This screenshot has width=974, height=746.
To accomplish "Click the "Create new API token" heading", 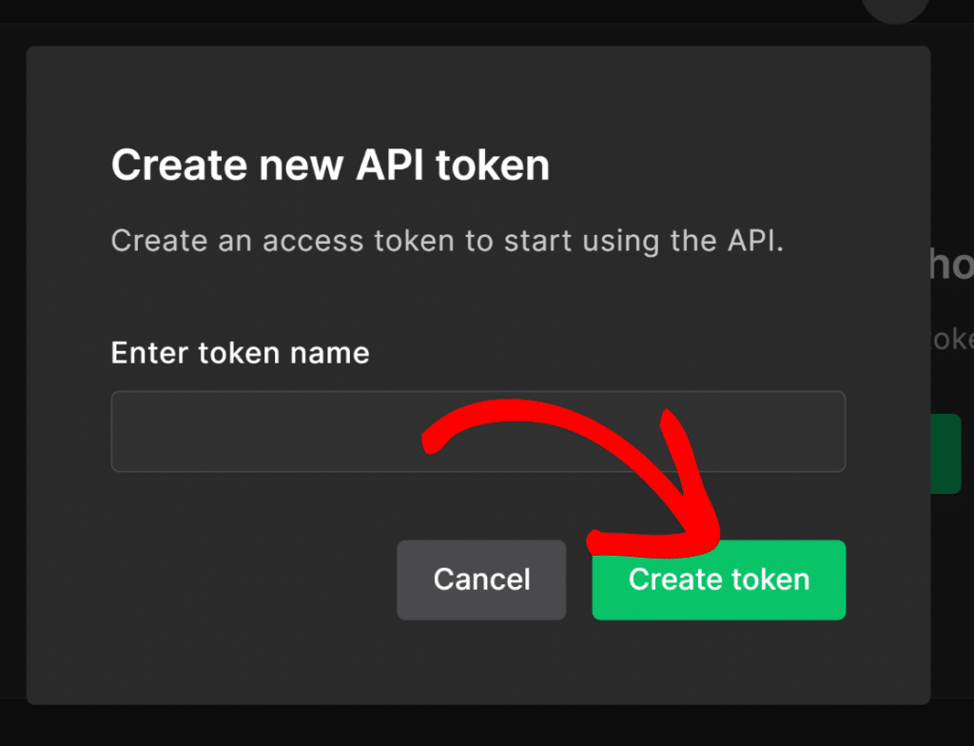I will [x=330, y=166].
